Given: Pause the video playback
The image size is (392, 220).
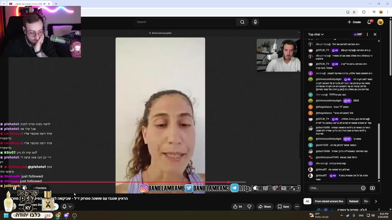Looking at the screenshot, I should (14, 188).
